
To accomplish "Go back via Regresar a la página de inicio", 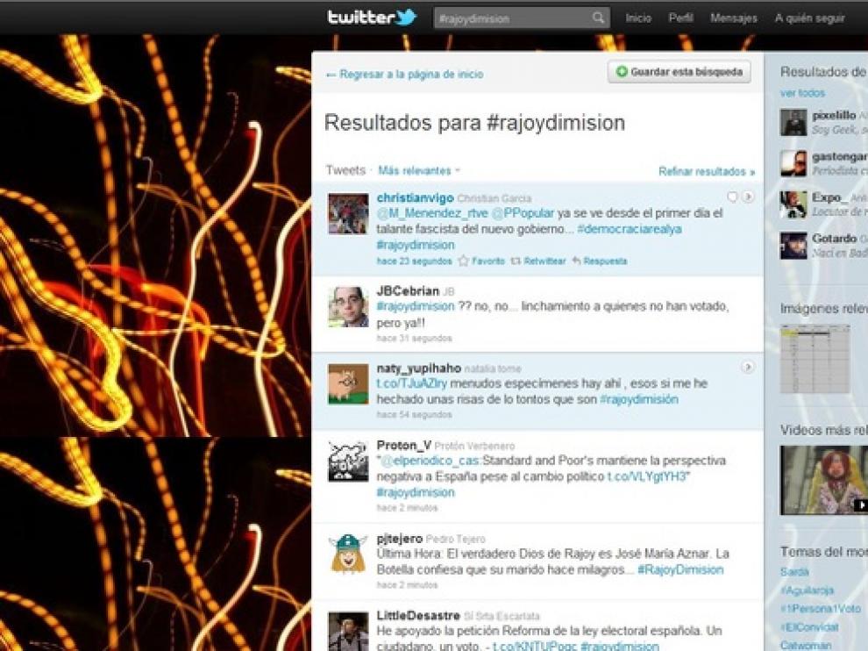I will [405, 75].
